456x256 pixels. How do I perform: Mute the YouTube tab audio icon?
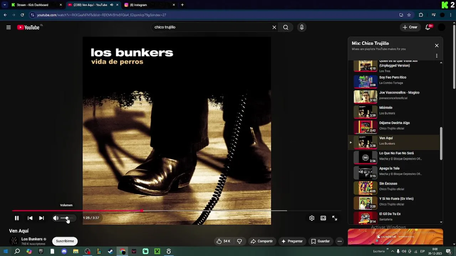[112, 5]
